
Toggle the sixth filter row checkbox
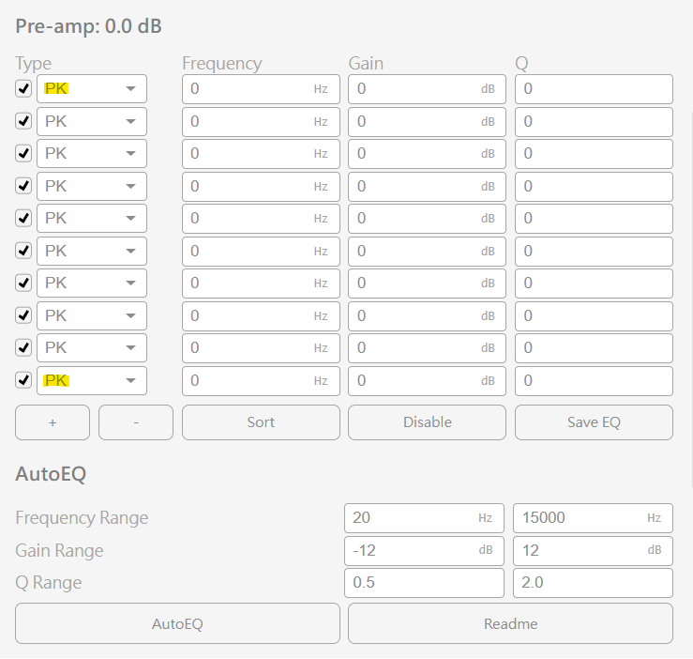23,251
